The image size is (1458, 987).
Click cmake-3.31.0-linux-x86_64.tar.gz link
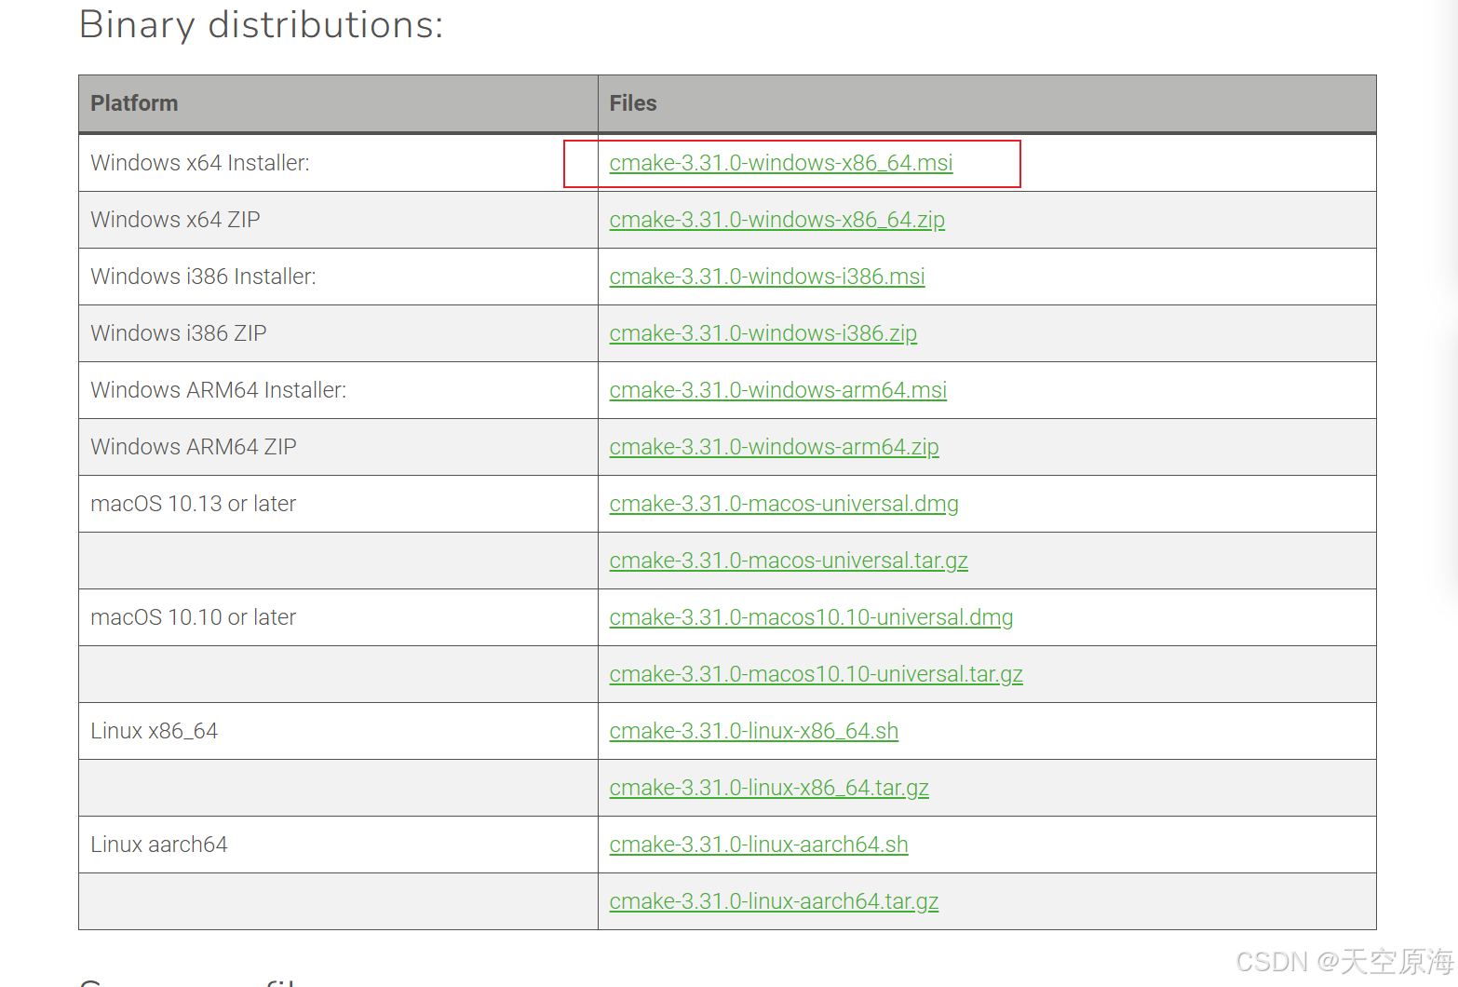click(769, 788)
